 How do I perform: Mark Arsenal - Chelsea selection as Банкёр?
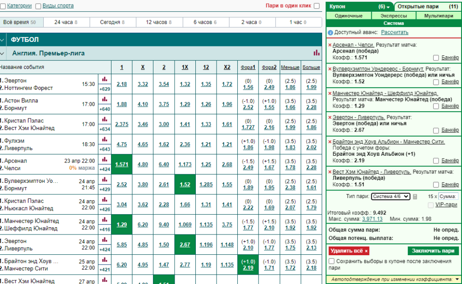coord(436,58)
